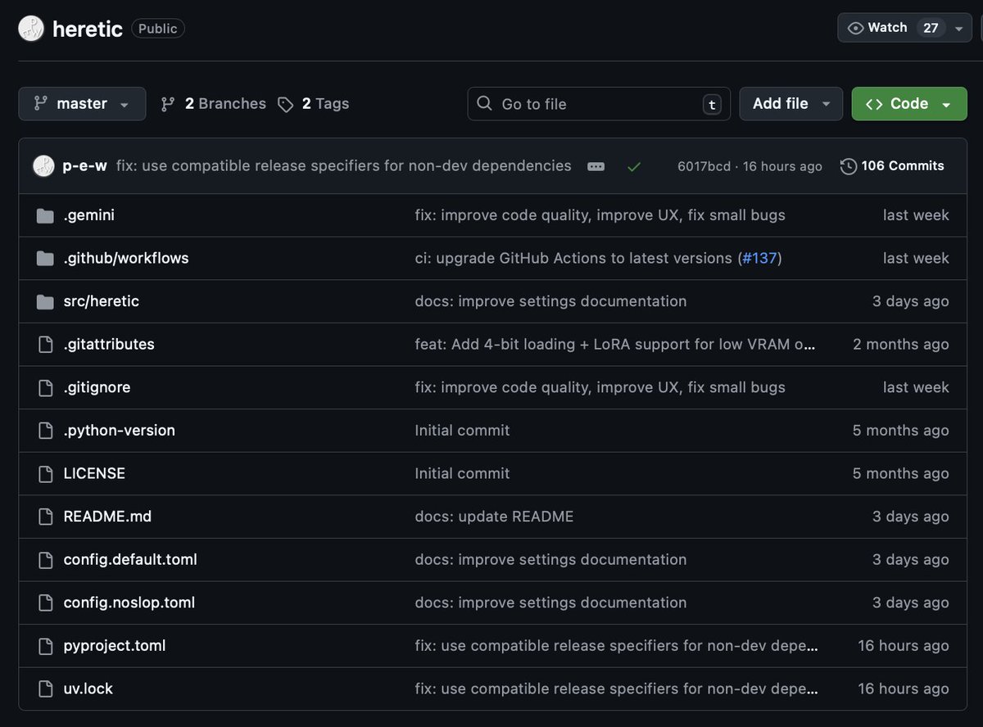Click '16 hours ago' timestamp for uv.lock
This screenshot has height=727, width=983.
904,689
